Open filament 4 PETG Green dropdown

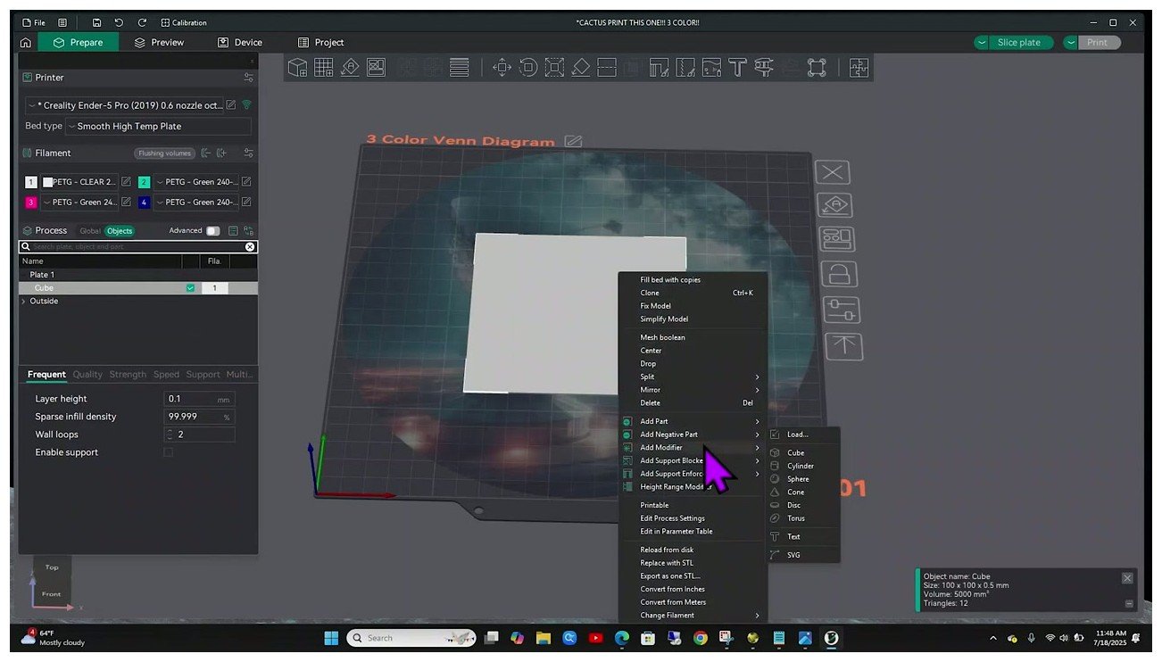click(196, 202)
